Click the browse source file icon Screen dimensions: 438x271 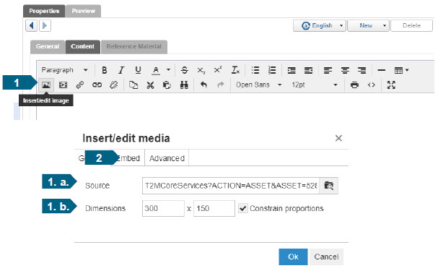[329, 186]
